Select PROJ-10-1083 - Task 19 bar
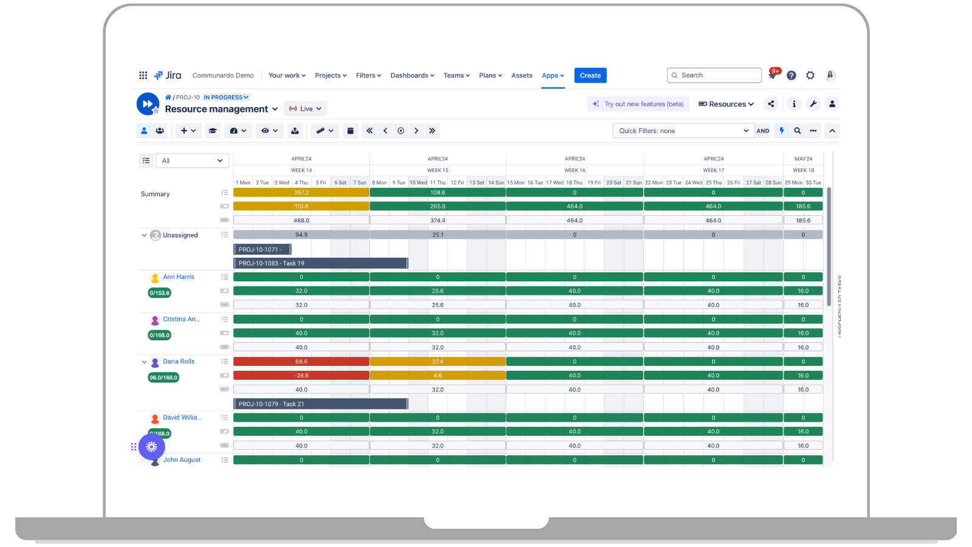 pyautogui.click(x=321, y=263)
